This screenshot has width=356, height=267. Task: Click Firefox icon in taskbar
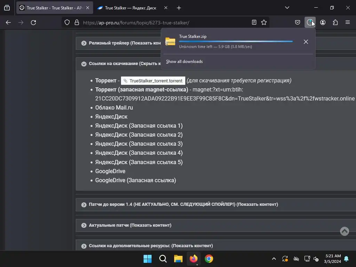tap(194, 259)
